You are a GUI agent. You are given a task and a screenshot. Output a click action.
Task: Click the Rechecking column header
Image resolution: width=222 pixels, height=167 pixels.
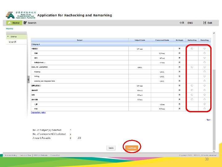192,40
